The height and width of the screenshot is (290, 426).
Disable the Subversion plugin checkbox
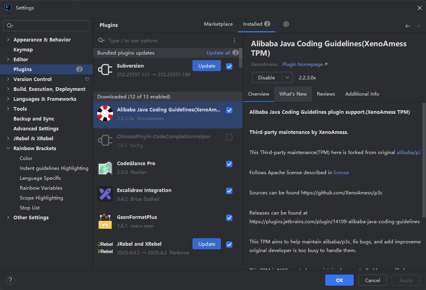[229, 66]
